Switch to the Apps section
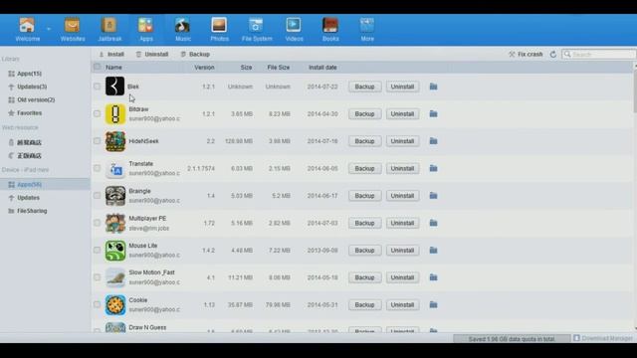The width and height of the screenshot is (637, 358). coord(146,29)
